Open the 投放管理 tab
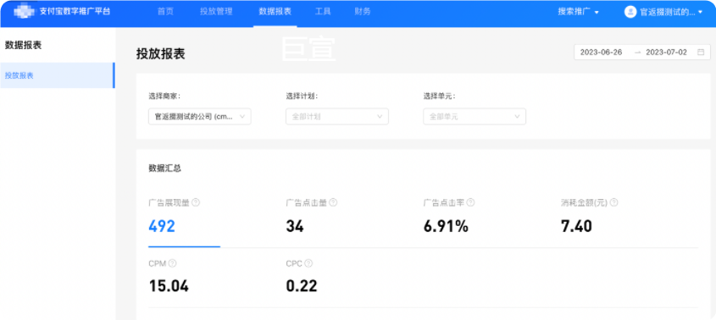This screenshot has height=320, width=716. point(216,12)
